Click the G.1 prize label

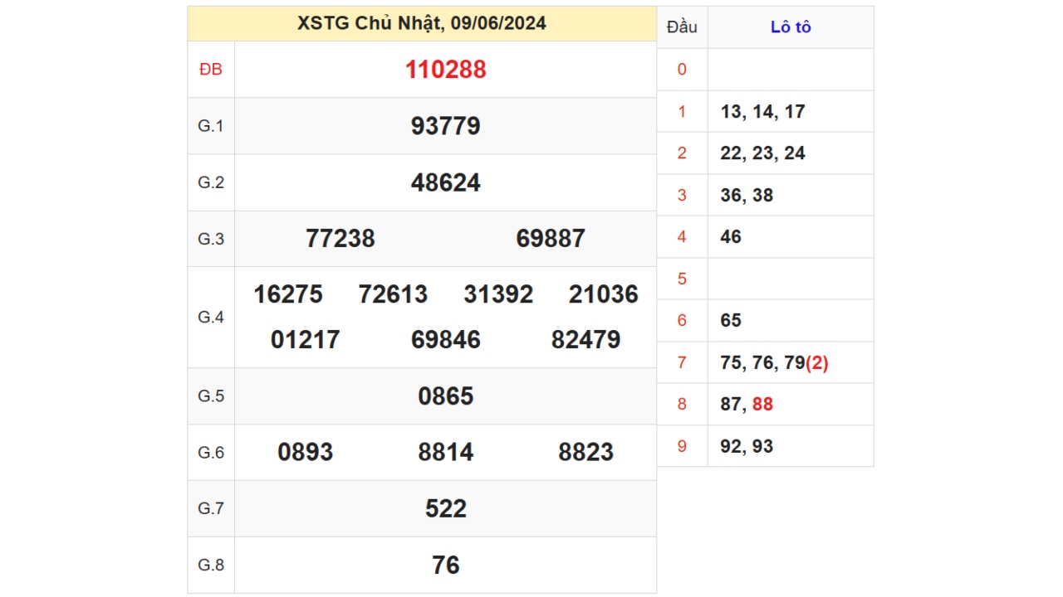211,126
